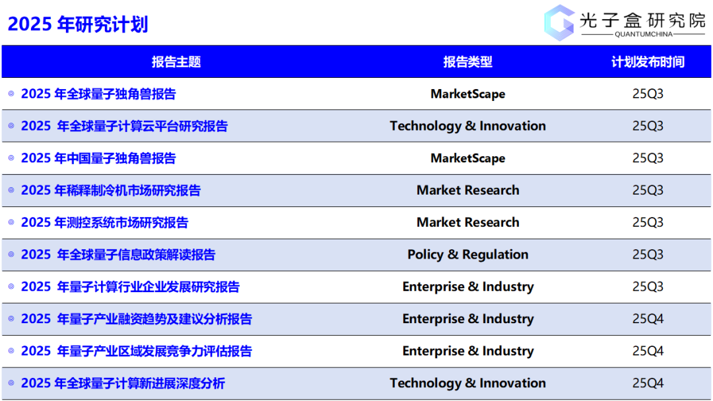Click the 光子盒研究院 hexagon logo icon
The image size is (713, 401).
[559, 22]
